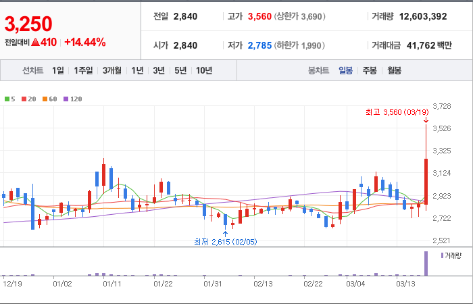
Task: Click the purple 120-day average swatch
Action: tap(66, 99)
